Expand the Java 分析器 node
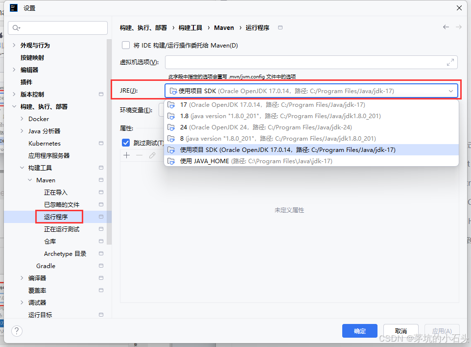471x347 pixels. (x=22, y=131)
